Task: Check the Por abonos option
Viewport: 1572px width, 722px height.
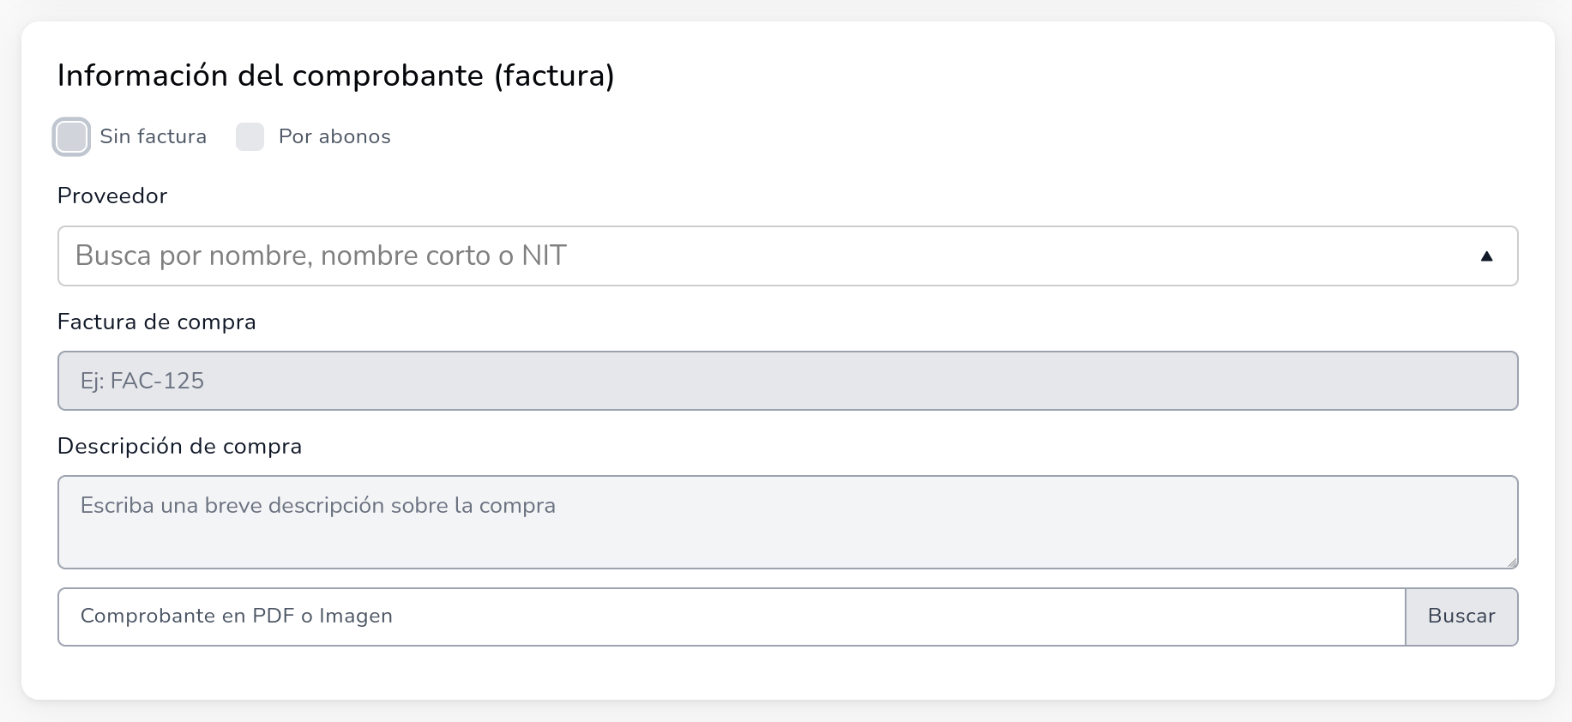Action: pyautogui.click(x=250, y=136)
